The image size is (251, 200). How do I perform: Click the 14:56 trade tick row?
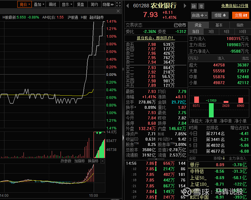pos(156,163)
